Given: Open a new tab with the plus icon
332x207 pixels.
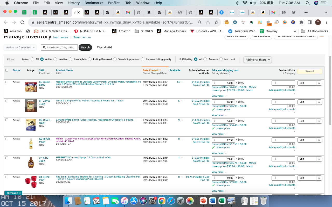Looking at the screenshot, I should click(x=306, y=12).
